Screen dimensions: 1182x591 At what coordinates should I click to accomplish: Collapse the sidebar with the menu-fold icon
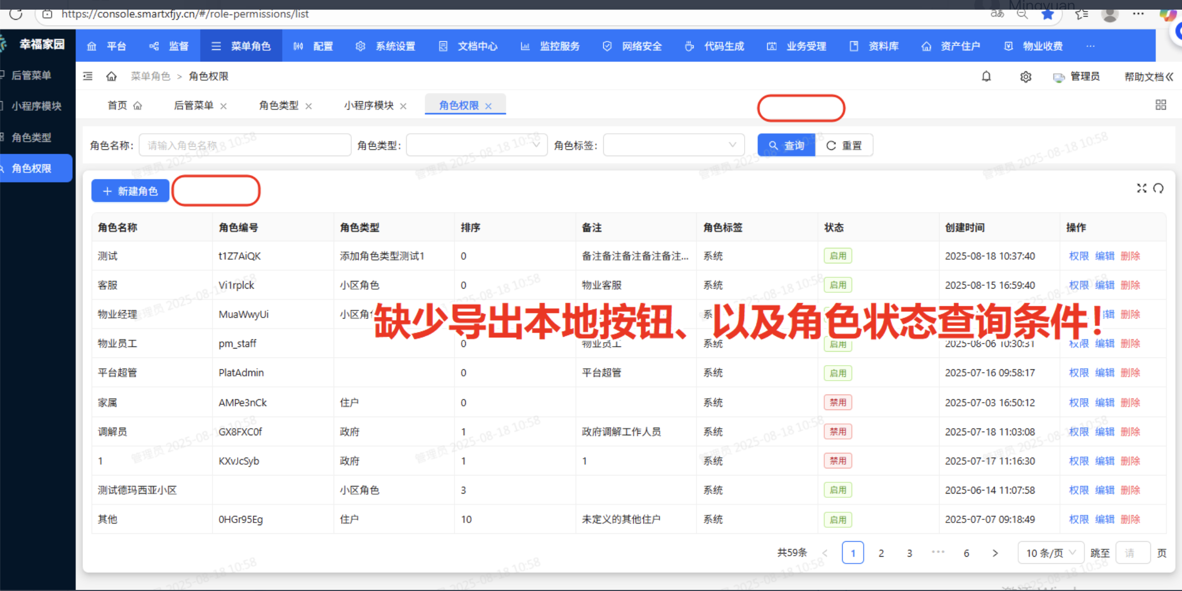pyautogui.click(x=88, y=77)
